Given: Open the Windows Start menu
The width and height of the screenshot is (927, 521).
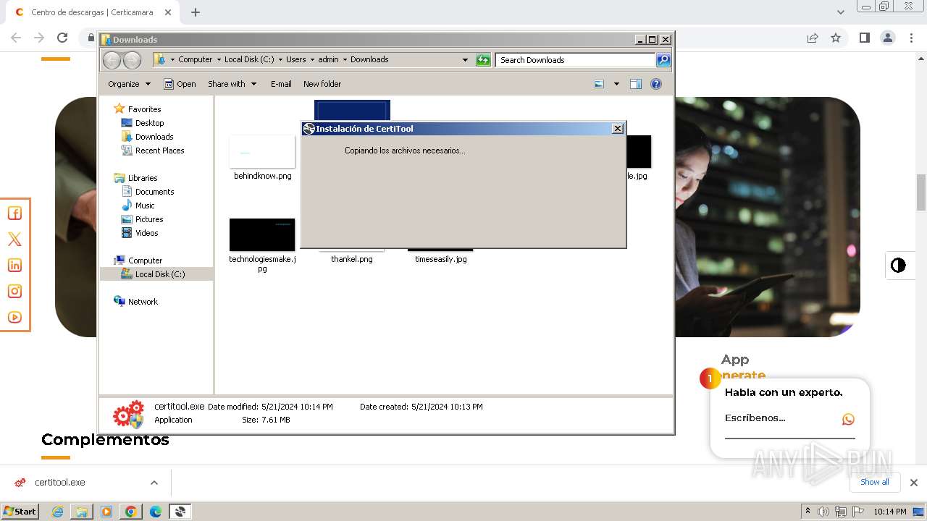Looking at the screenshot, I should (20, 511).
